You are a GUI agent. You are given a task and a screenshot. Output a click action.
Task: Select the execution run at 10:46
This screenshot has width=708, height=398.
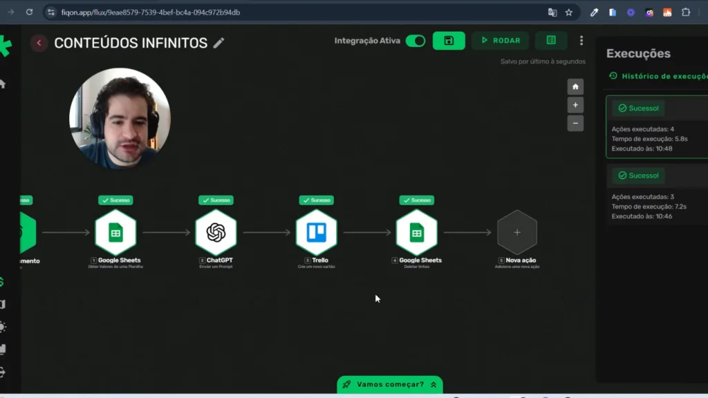[x=658, y=195]
